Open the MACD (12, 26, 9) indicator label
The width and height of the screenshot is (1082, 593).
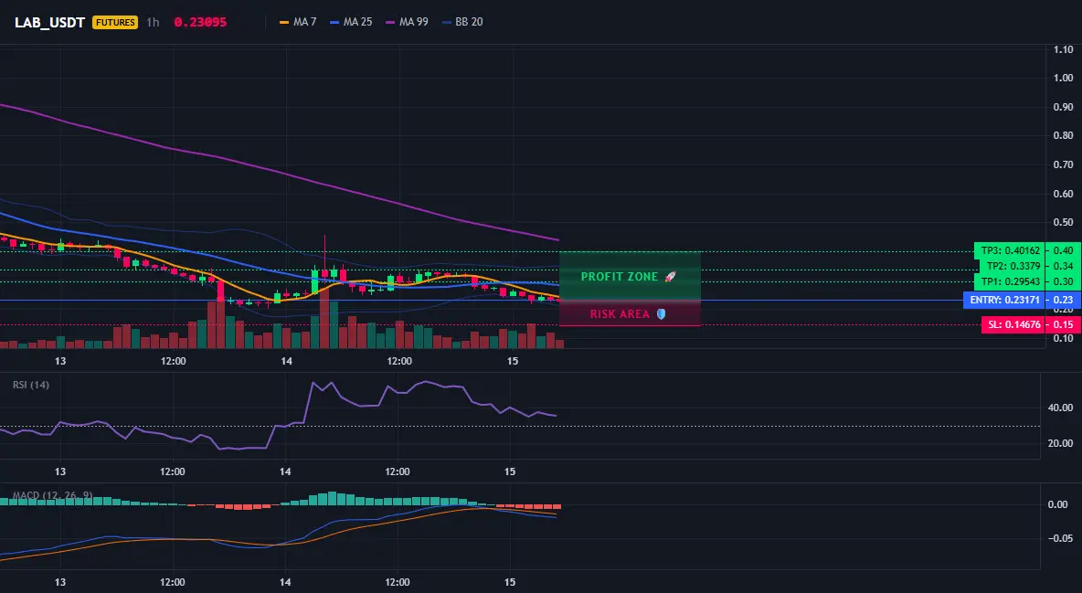52,495
